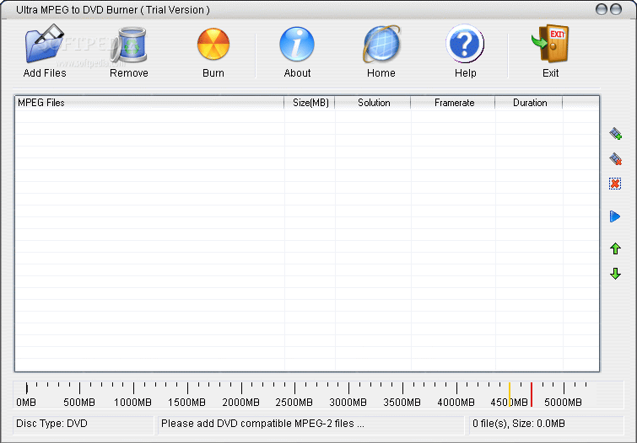Click the 5000MB label on size ruler

point(563,403)
